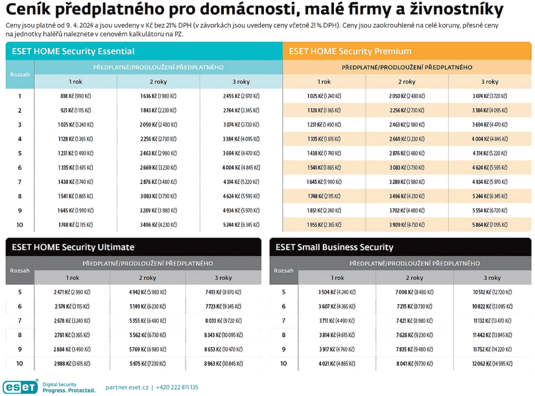This screenshot has width=535, height=396.
Task: Click '1 rok' header in Small Business Security table
Action: [337, 278]
